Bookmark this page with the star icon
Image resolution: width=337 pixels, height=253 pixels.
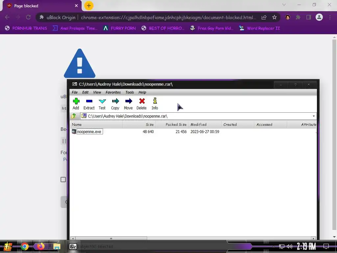(274, 17)
